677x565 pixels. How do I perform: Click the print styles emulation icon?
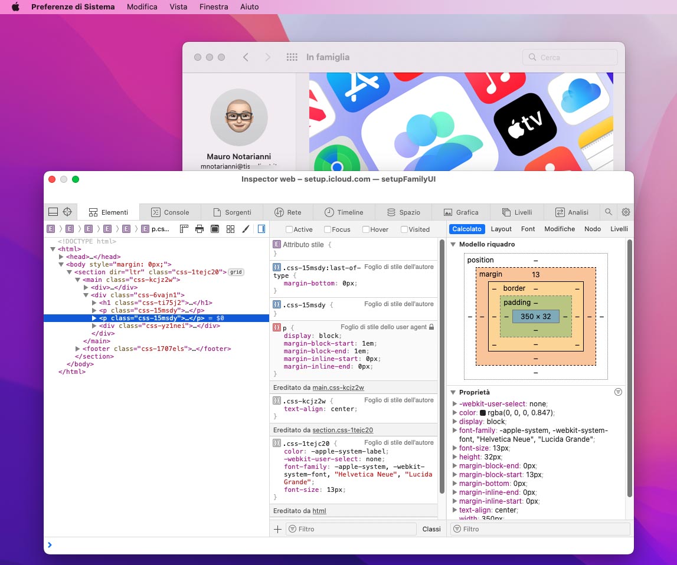[198, 229]
